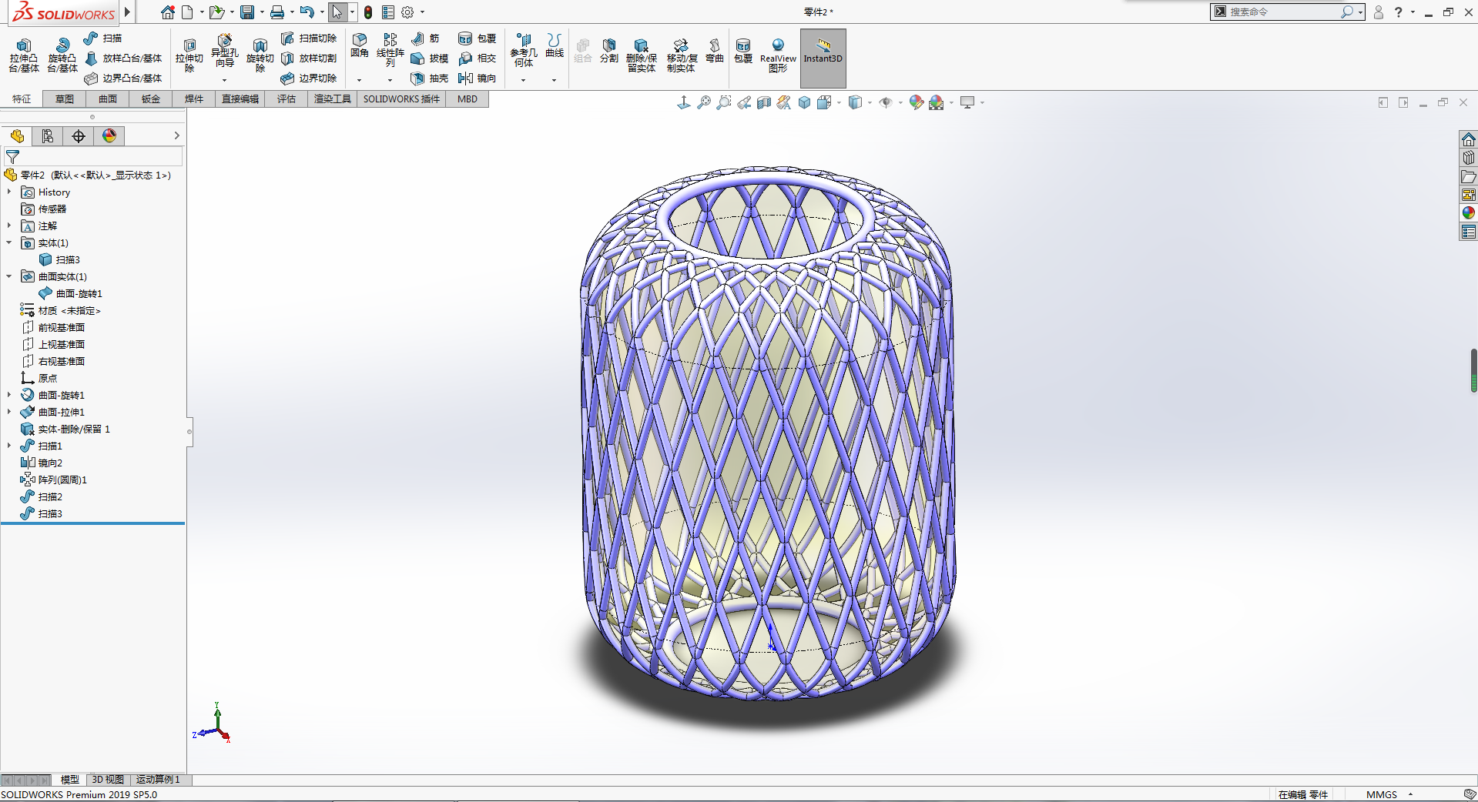Click the zoom to fit icon
The width and height of the screenshot is (1478, 802).
(x=704, y=102)
